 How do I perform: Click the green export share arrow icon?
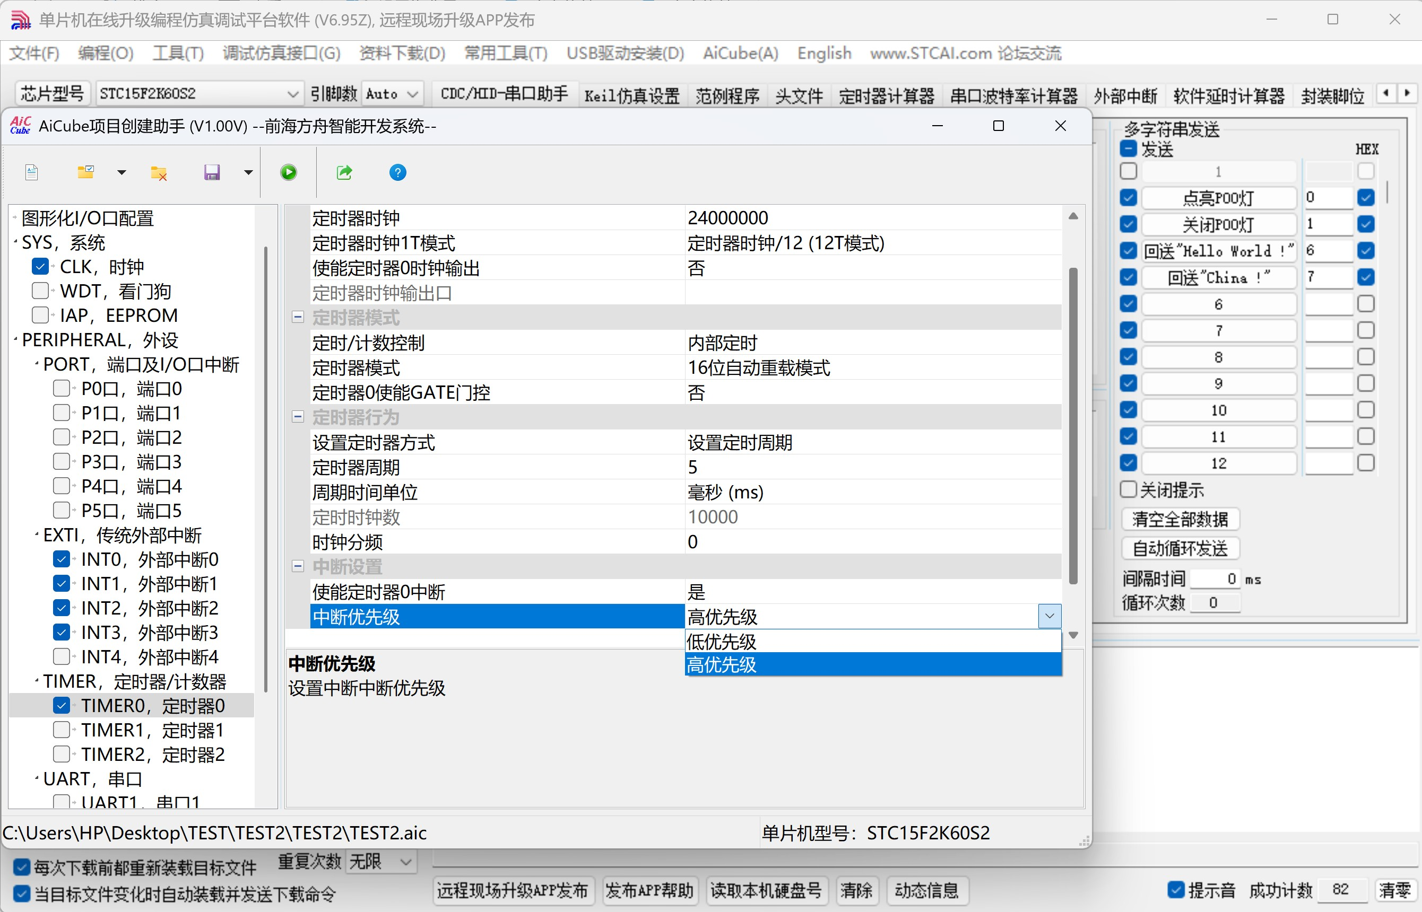(344, 172)
